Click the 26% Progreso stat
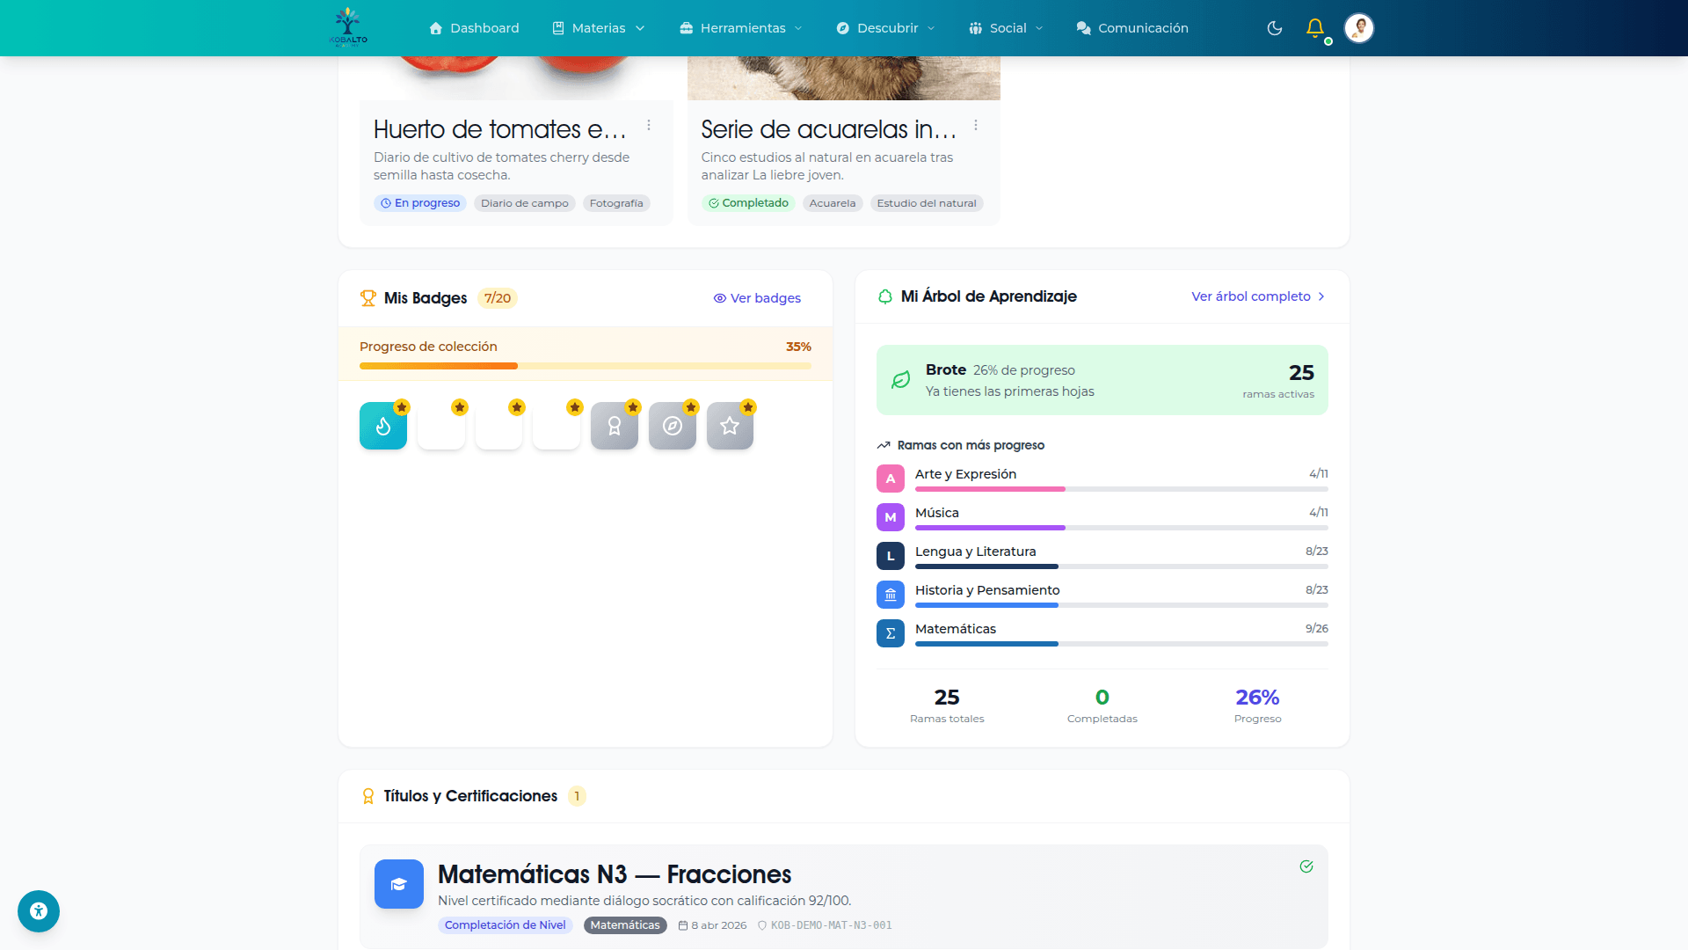This screenshot has width=1688, height=950. coord(1258,705)
